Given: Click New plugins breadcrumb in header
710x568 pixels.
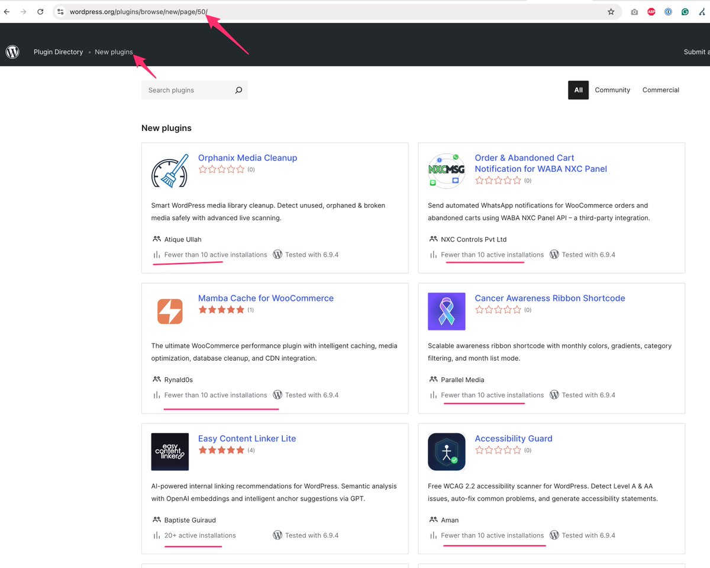Looking at the screenshot, I should [114, 52].
